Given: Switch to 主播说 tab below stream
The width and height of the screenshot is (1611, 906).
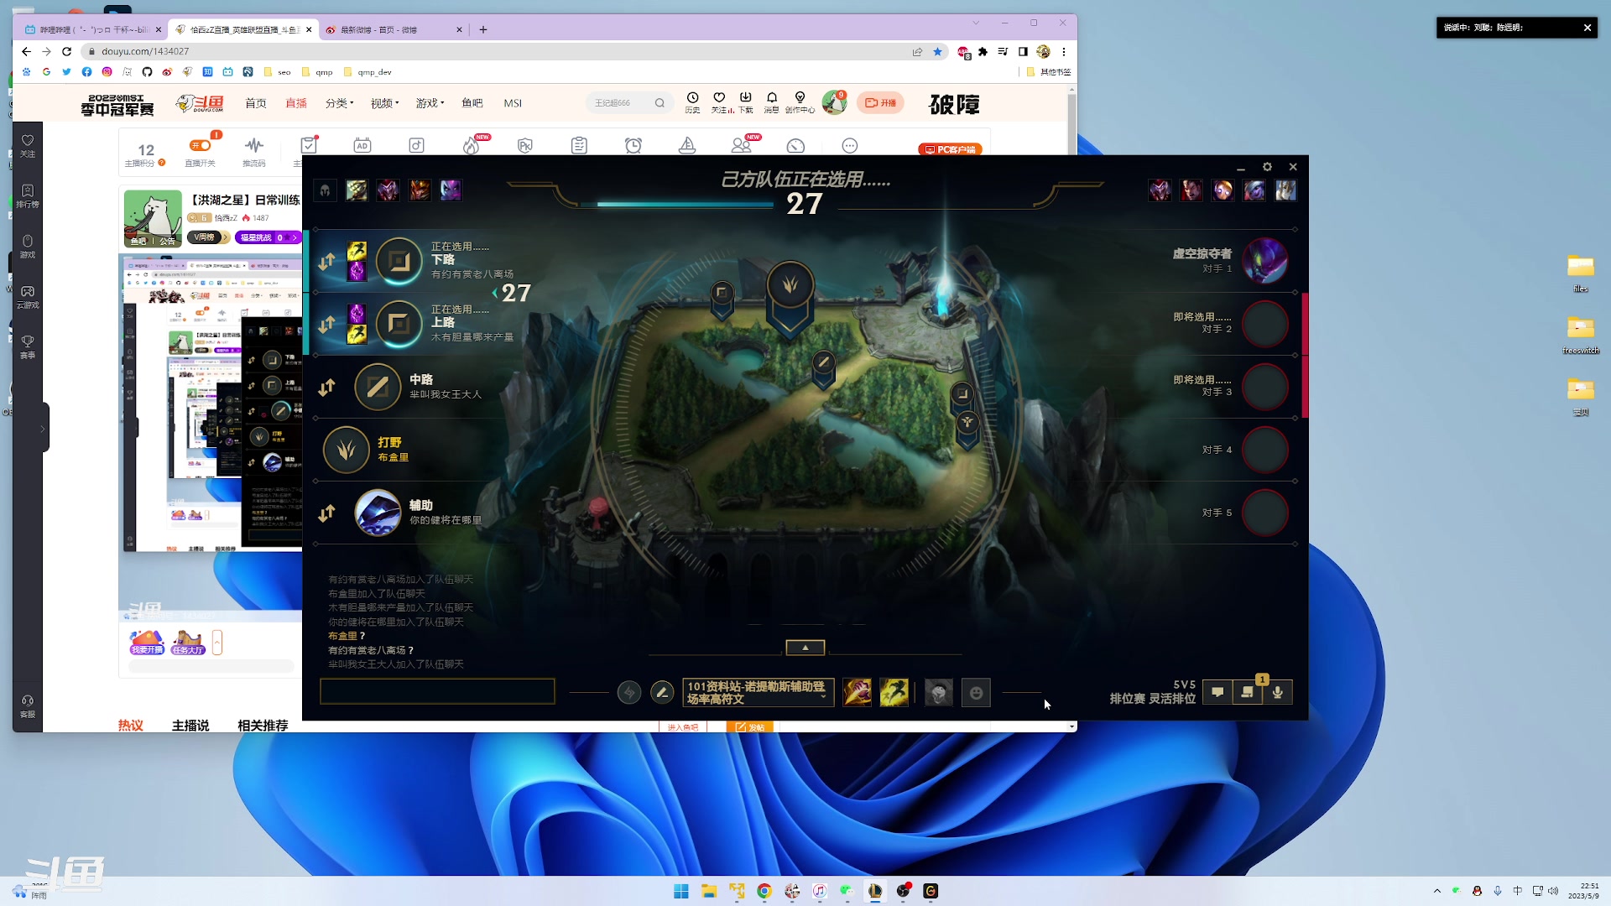Looking at the screenshot, I should click(190, 726).
